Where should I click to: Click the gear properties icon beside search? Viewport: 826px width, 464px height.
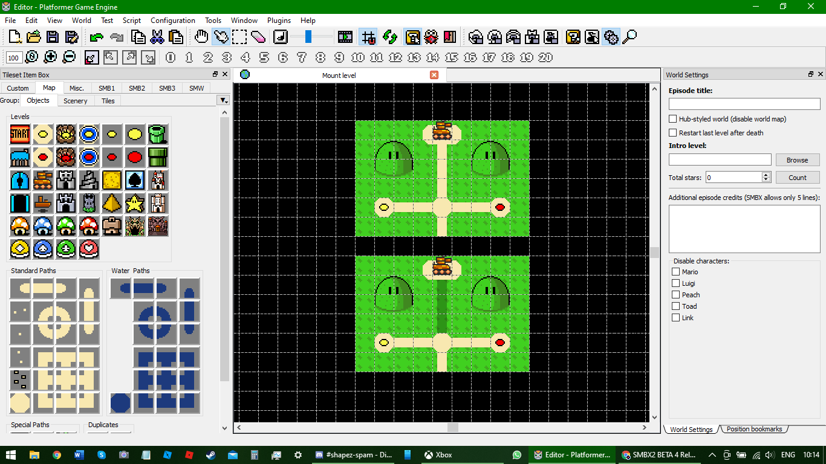click(x=611, y=37)
